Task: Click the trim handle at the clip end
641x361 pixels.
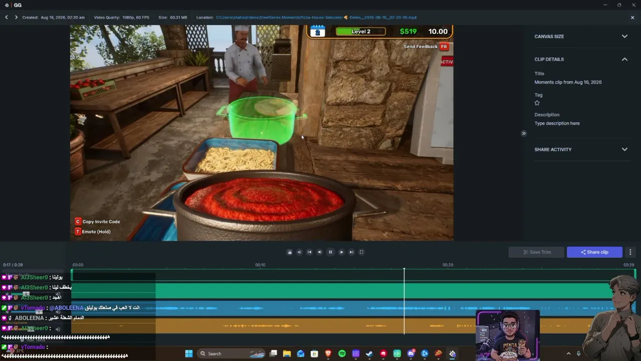Action: (x=635, y=274)
